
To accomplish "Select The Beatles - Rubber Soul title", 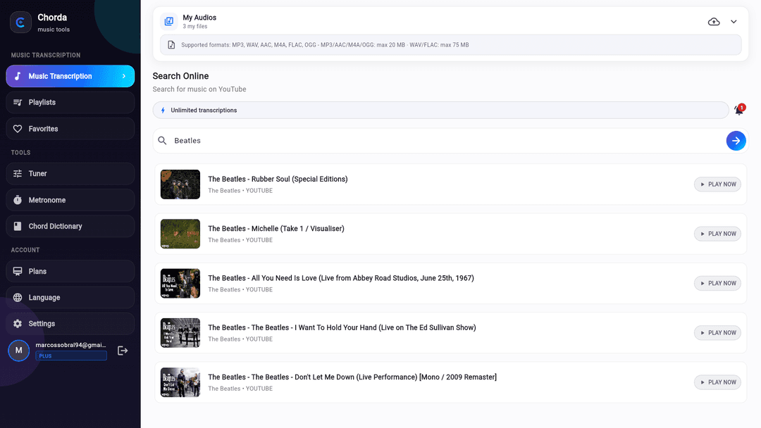I will click(x=278, y=179).
